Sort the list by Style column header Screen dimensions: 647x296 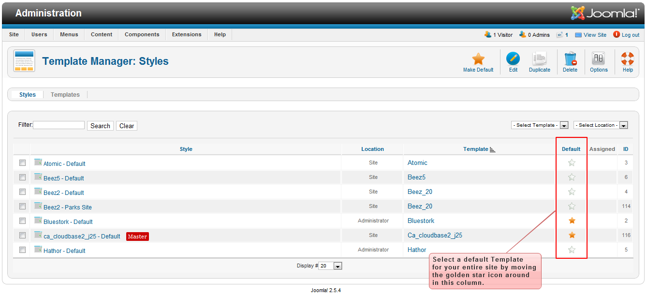(x=186, y=149)
